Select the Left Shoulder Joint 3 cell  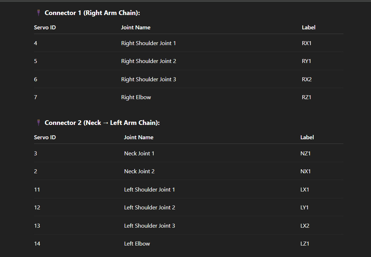pos(149,226)
